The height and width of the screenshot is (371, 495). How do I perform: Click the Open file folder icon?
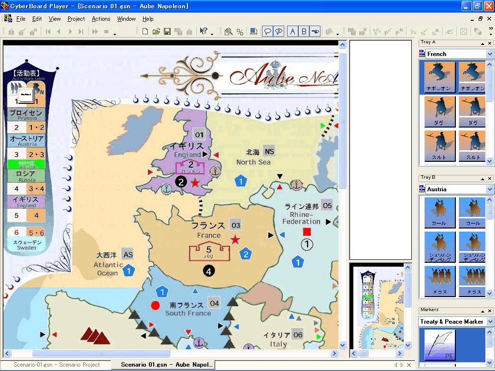pos(156,31)
